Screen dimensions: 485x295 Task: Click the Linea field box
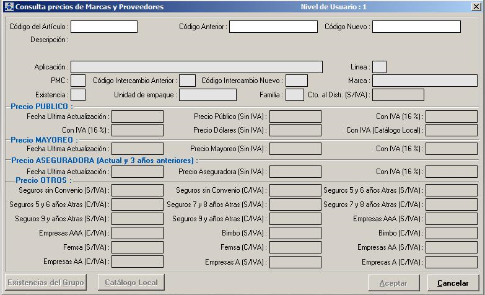point(379,67)
